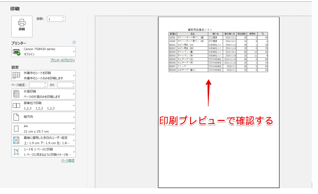
Task: Open 縦方向 orientation dropdown
Action: click(x=43, y=117)
